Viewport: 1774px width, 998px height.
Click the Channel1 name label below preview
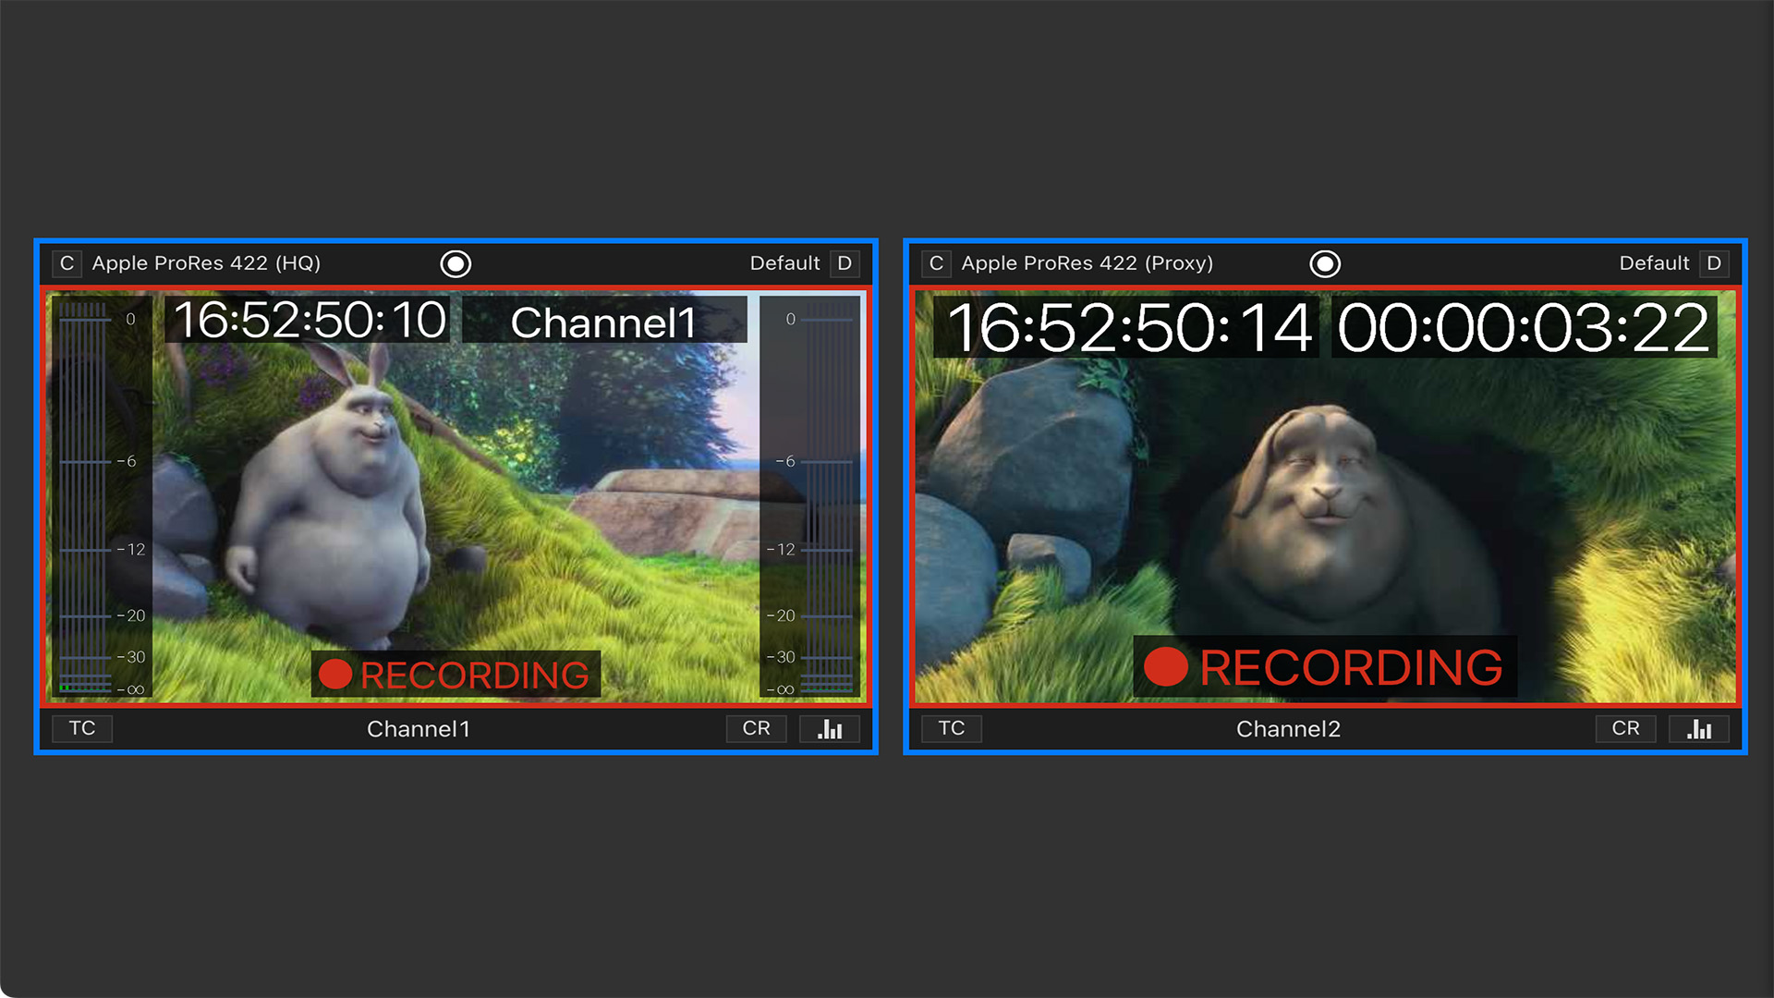(x=419, y=729)
